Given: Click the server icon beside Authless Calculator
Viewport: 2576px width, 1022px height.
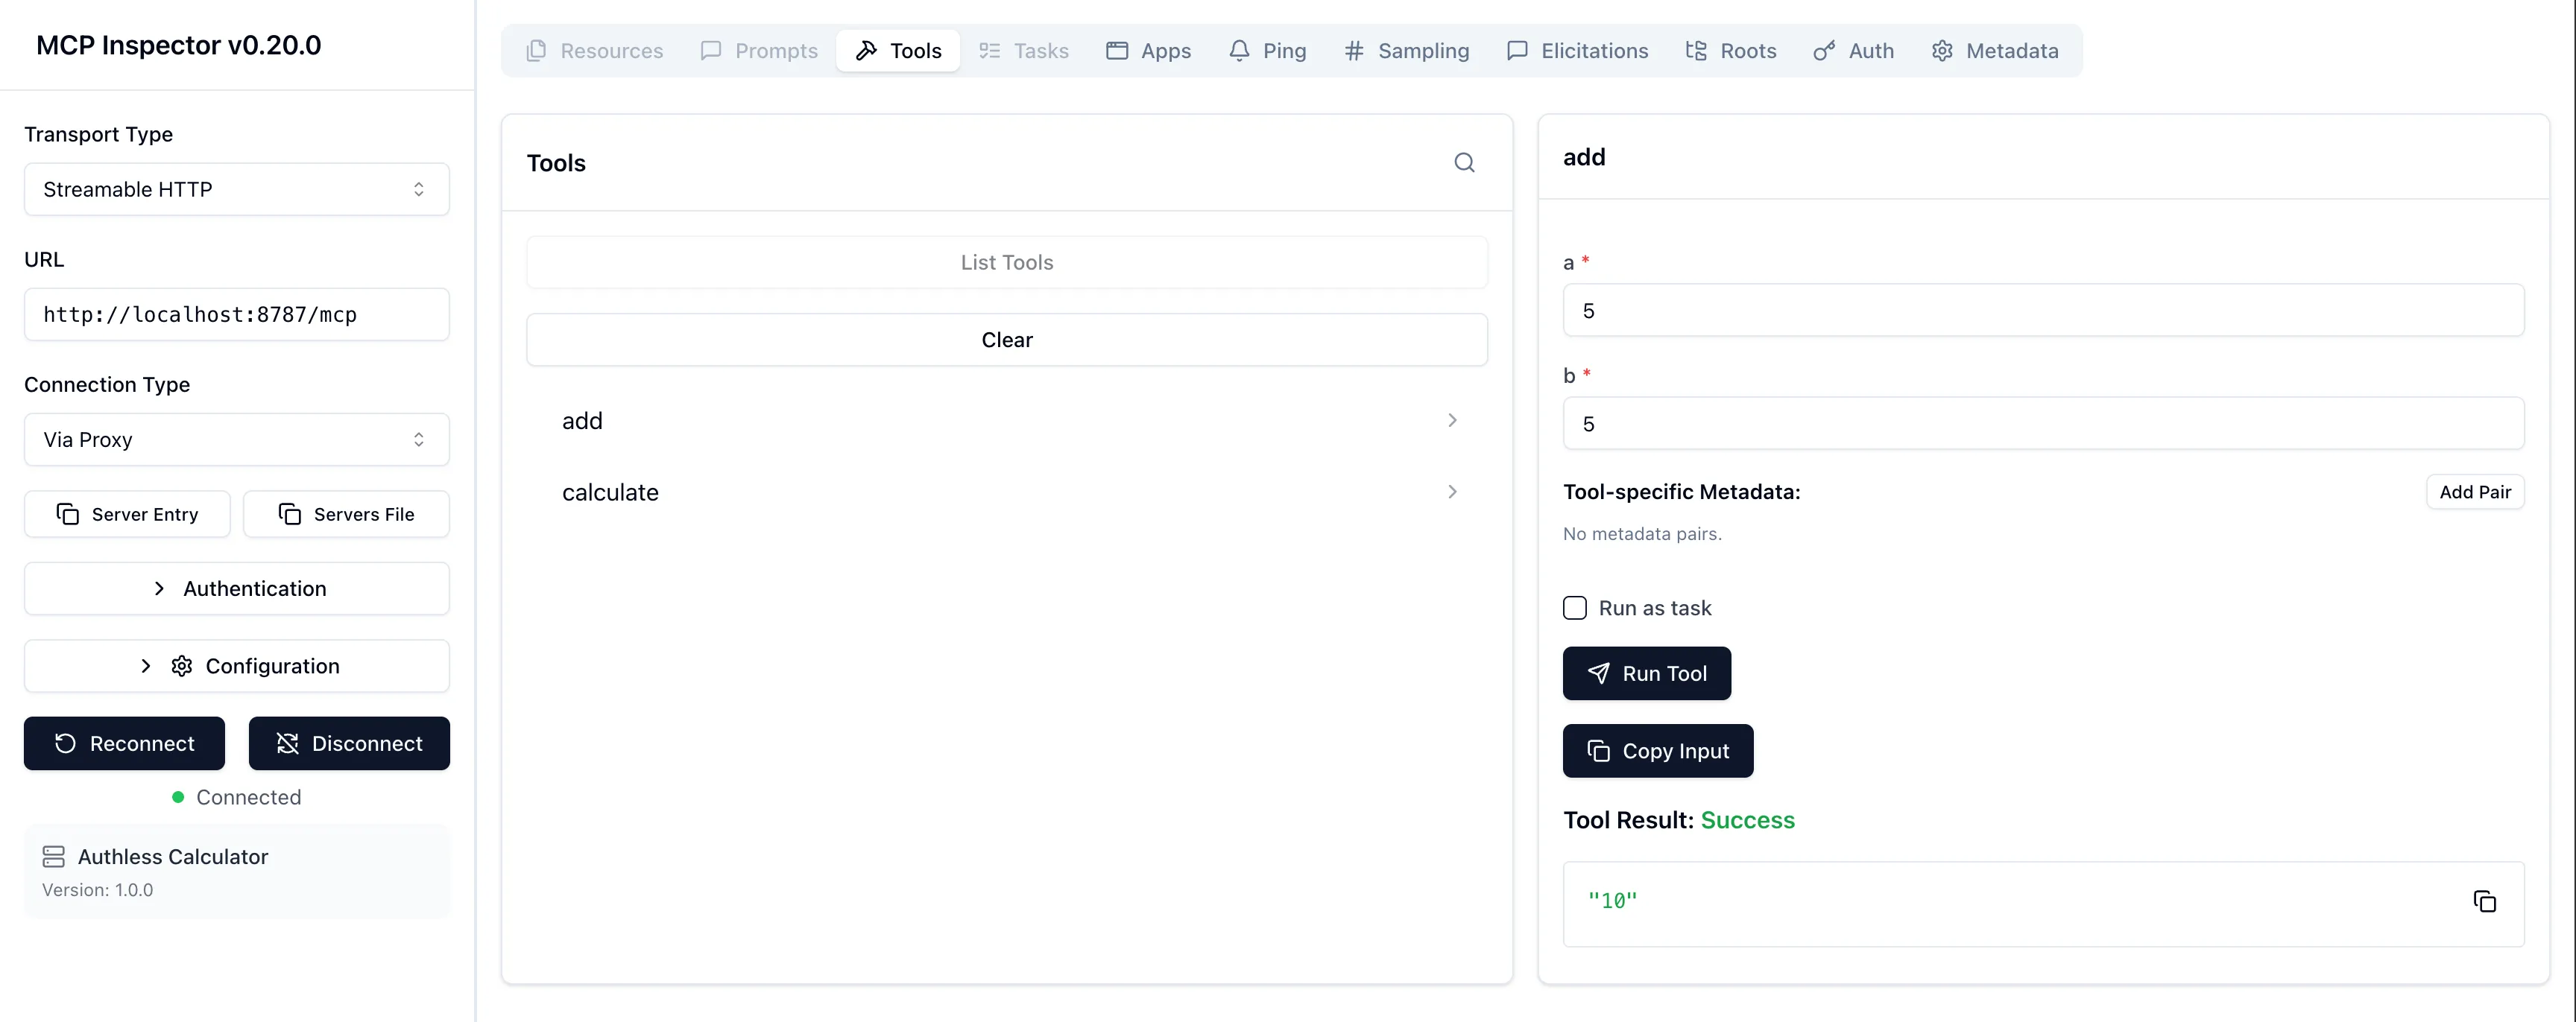Looking at the screenshot, I should (53, 856).
